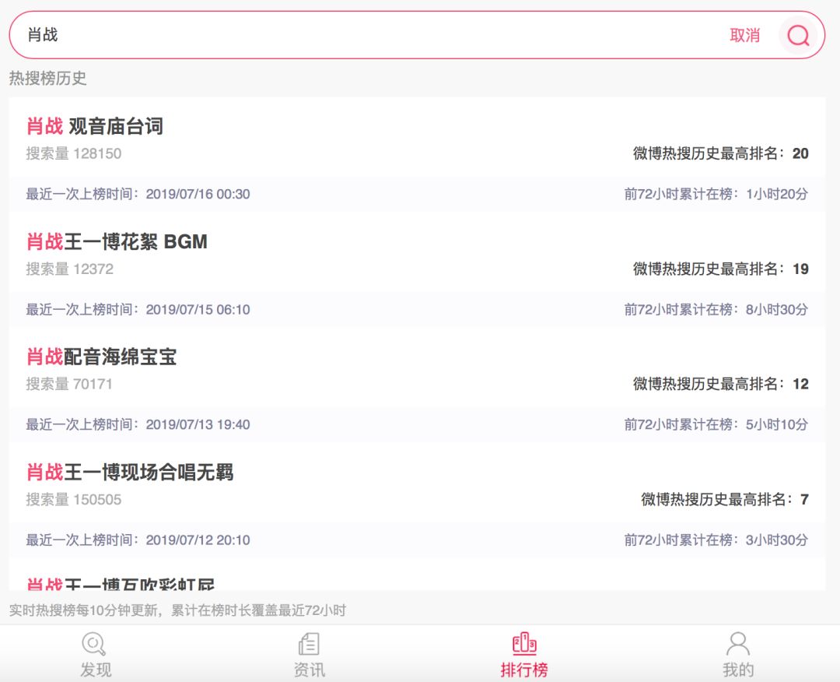Click the 发现 magnifier icon

[94, 644]
